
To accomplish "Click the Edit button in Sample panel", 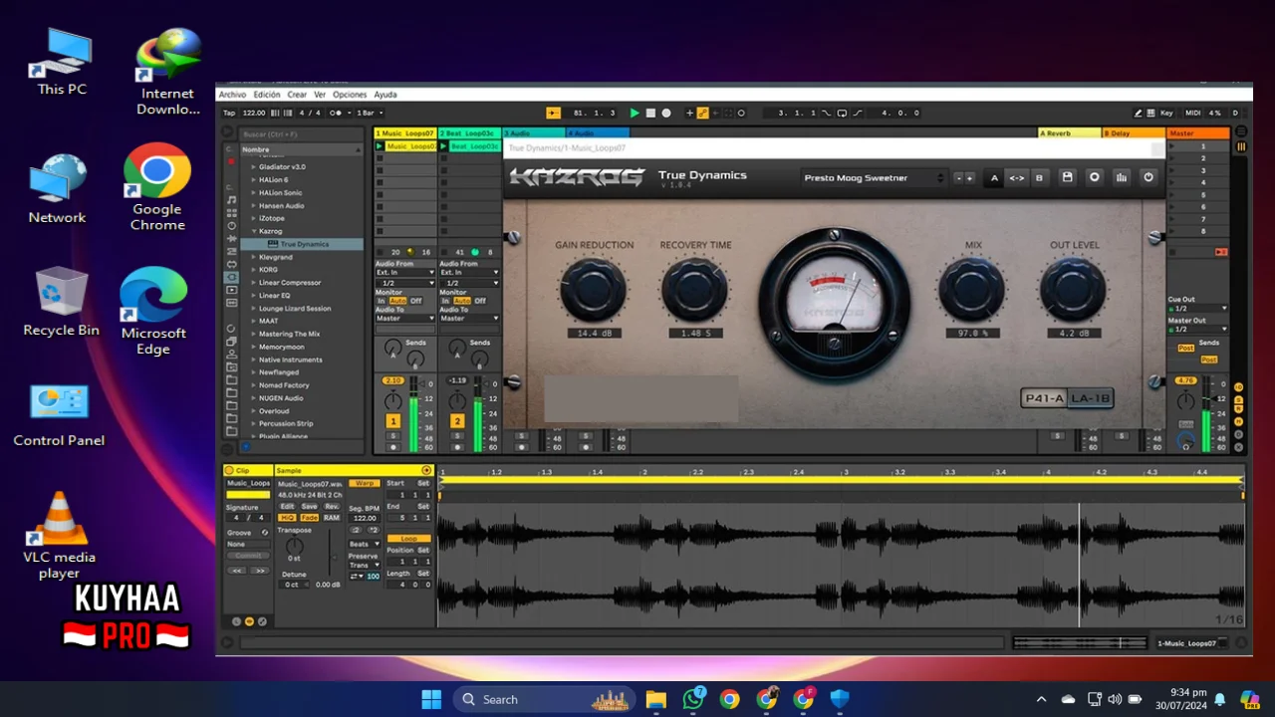I will click(287, 506).
